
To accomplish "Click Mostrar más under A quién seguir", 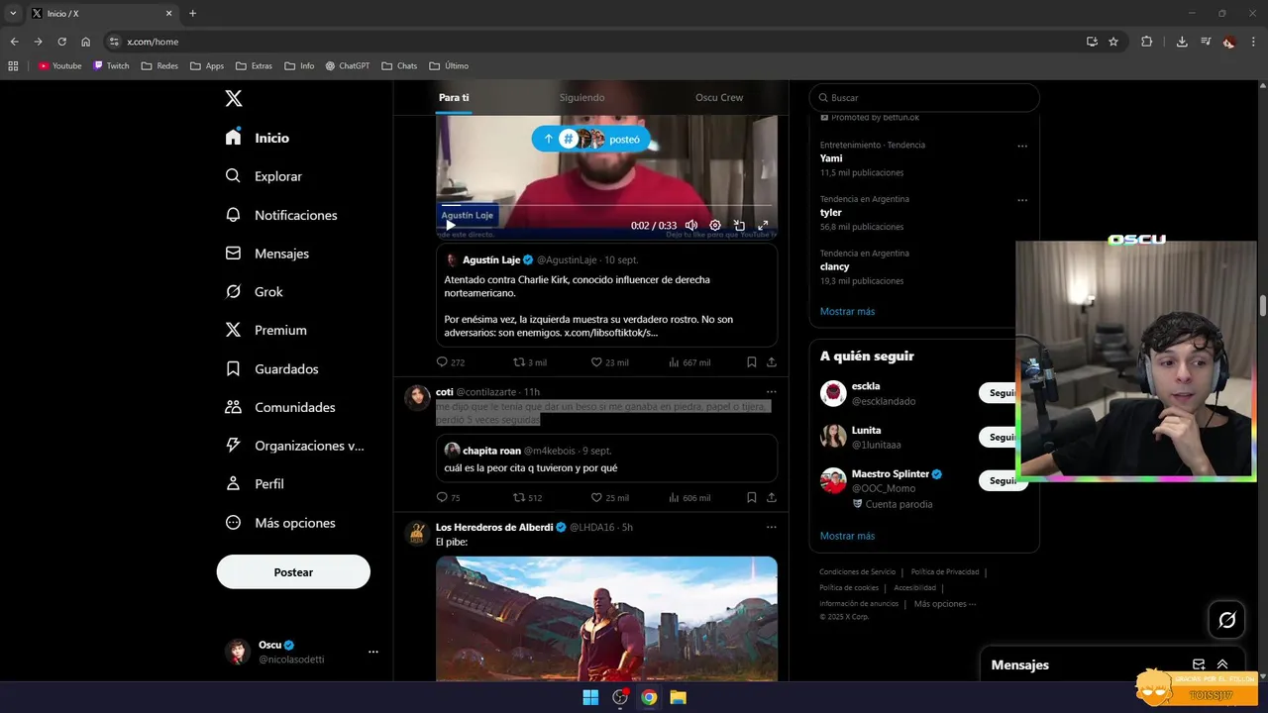I will pos(847,536).
